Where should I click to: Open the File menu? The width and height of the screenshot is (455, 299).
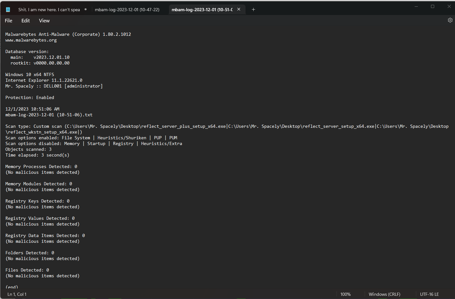9,20
